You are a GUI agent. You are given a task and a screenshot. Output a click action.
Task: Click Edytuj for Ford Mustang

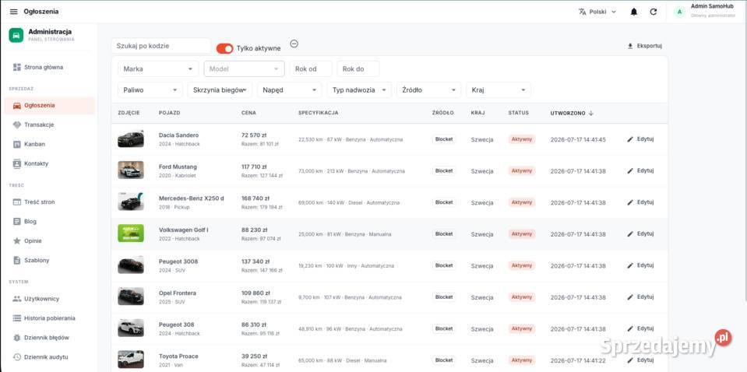tap(640, 170)
